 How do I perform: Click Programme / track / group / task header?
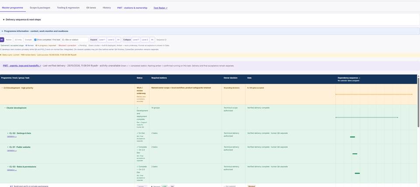tap(15, 78)
